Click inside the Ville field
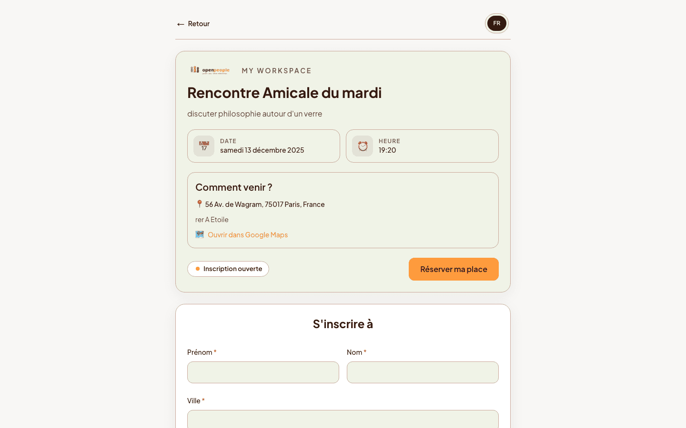 (x=343, y=419)
